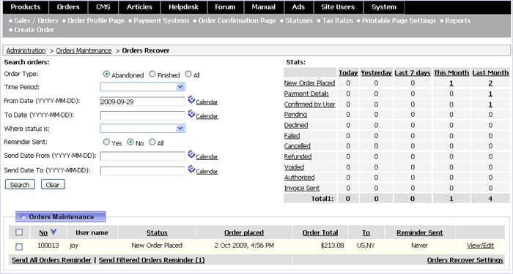Screen dimensions: 513x274
Task: Open the Products menu
Action: pos(26,7)
